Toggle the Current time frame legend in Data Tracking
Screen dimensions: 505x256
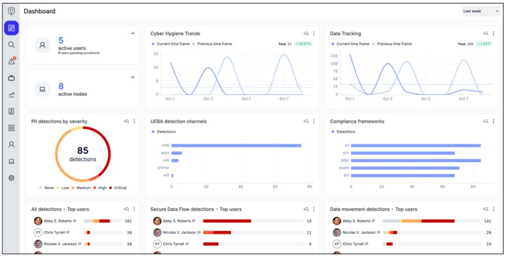pos(351,44)
